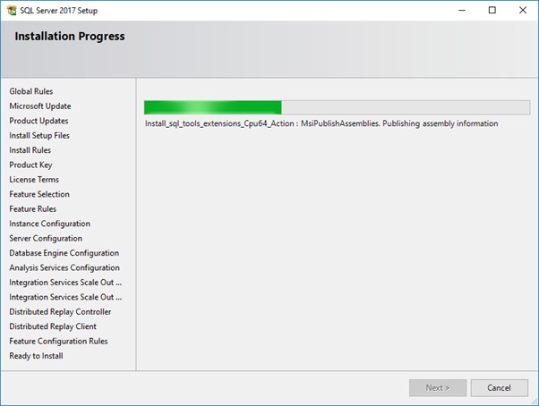Select Microsoft Update step

tap(40, 106)
